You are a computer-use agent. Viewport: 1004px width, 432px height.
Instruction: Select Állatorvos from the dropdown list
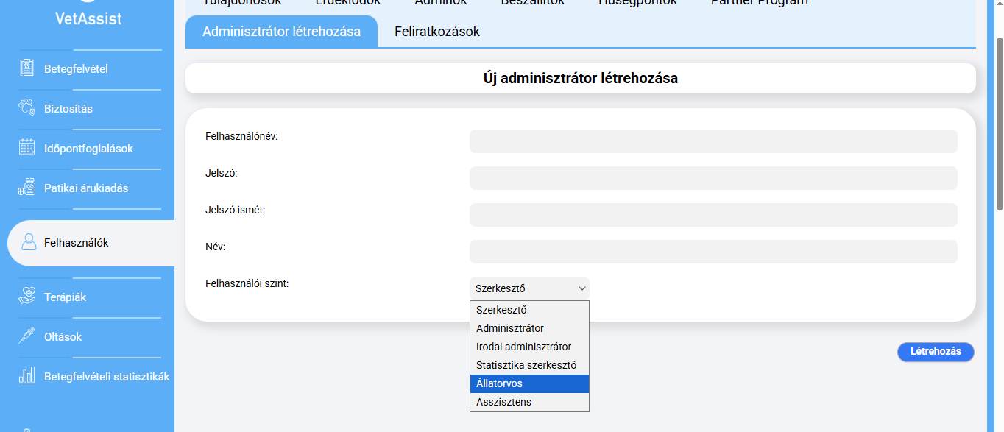coord(529,383)
